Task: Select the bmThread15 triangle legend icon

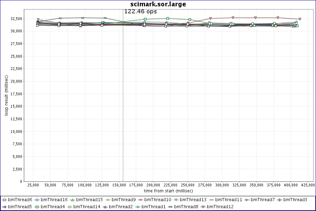Action: point(72,200)
